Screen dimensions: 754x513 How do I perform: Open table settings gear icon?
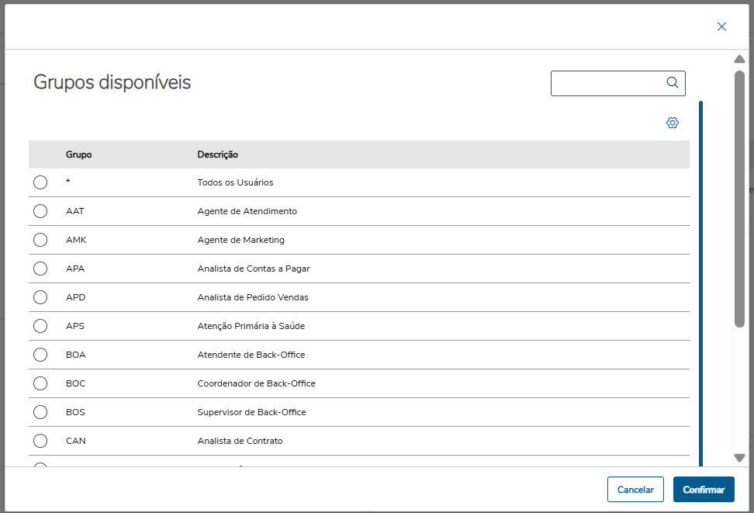click(673, 123)
